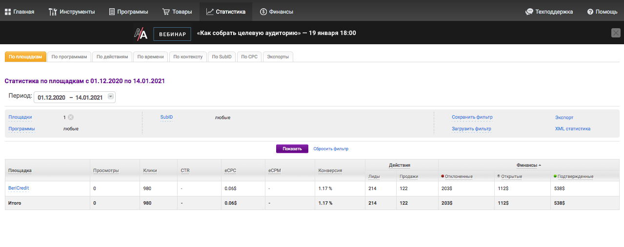
Task: Open the Финансы menu
Action: click(277, 12)
